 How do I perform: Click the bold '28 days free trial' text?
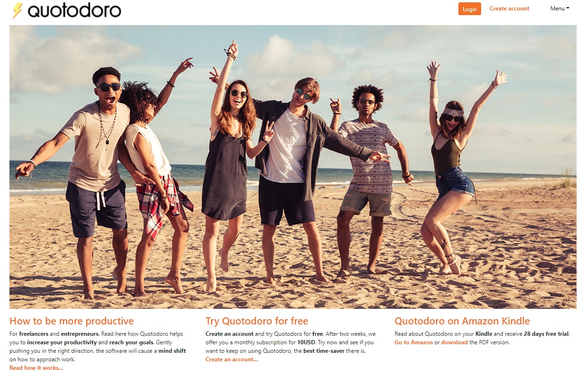546,334
